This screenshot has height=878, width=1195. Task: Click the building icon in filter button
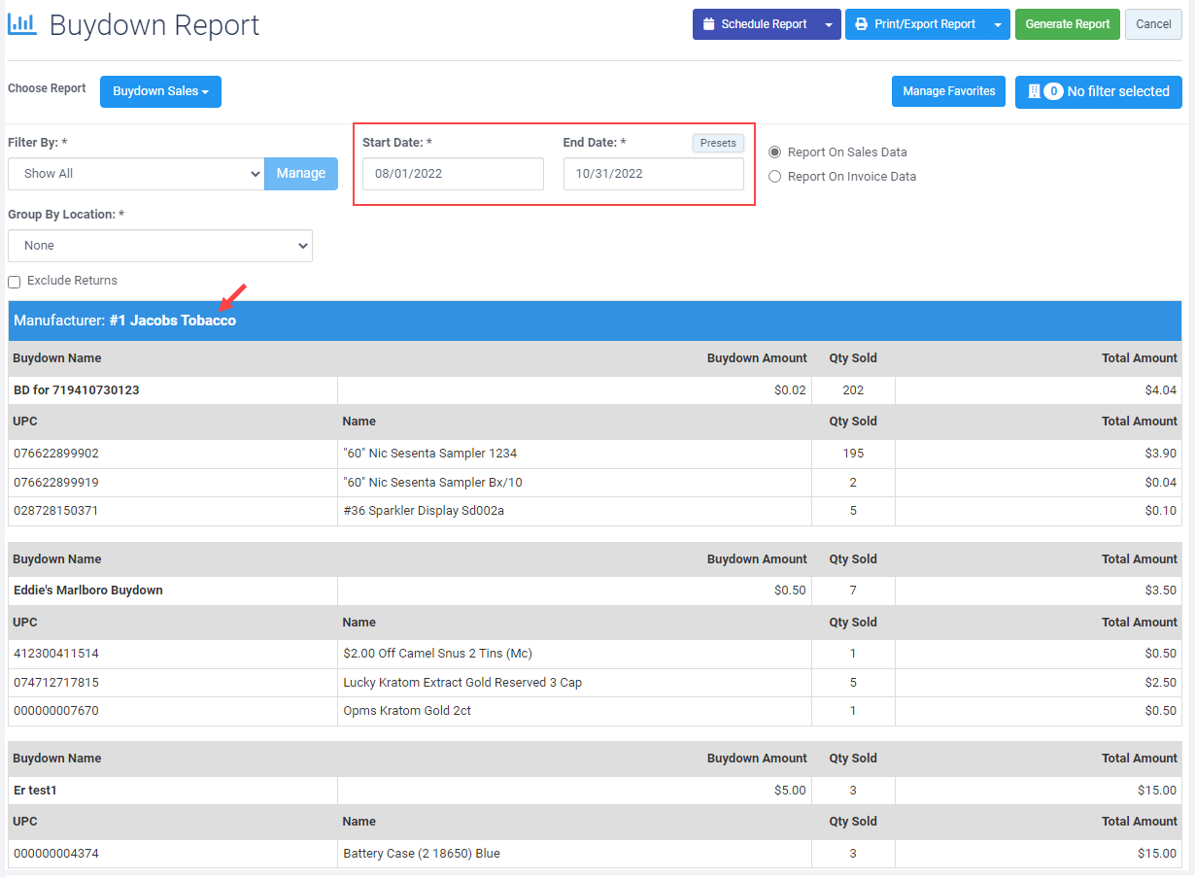[1034, 91]
